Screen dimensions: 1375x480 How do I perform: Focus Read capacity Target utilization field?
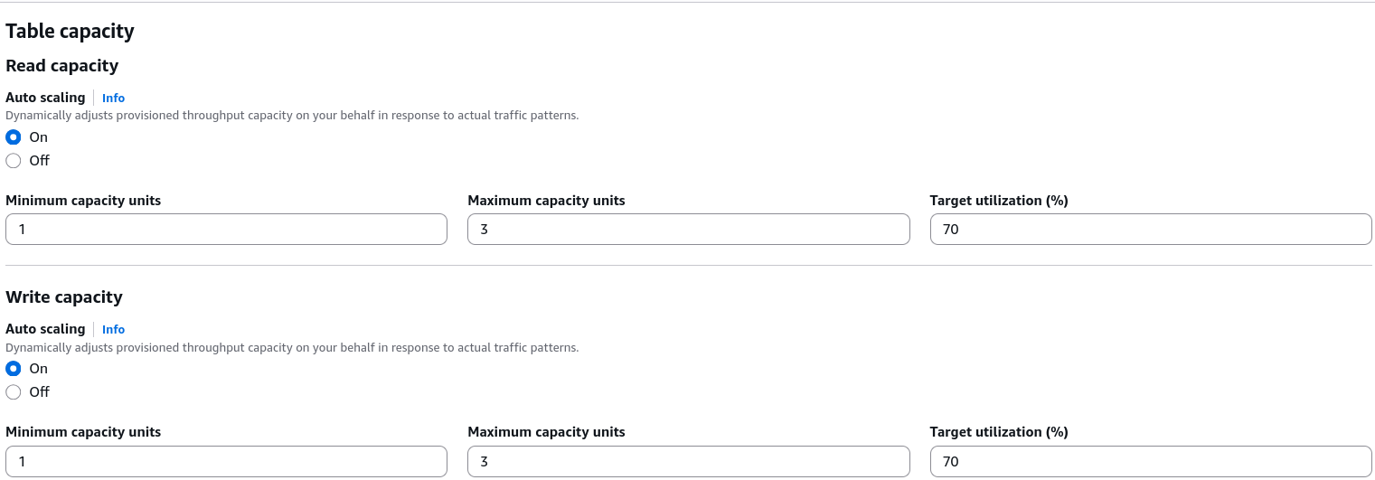coord(1151,230)
